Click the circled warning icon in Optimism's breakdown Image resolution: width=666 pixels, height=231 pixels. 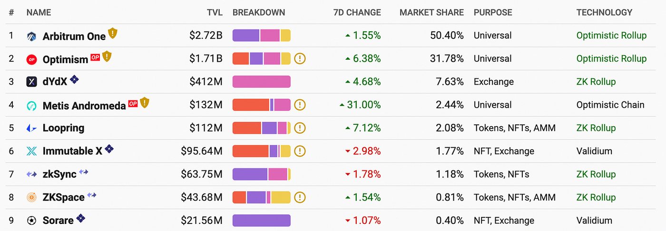(x=300, y=59)
